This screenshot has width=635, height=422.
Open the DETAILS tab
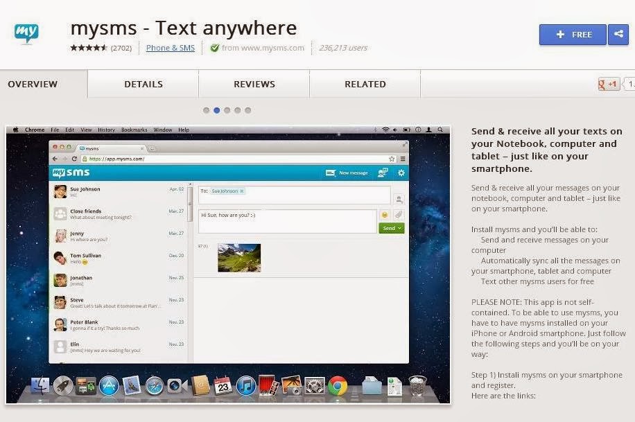coord(143,83)
